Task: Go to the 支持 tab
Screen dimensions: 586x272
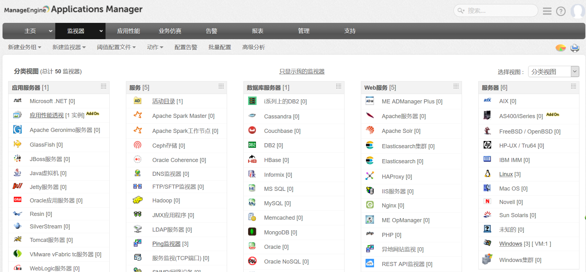Action: (x=350, y=31)
